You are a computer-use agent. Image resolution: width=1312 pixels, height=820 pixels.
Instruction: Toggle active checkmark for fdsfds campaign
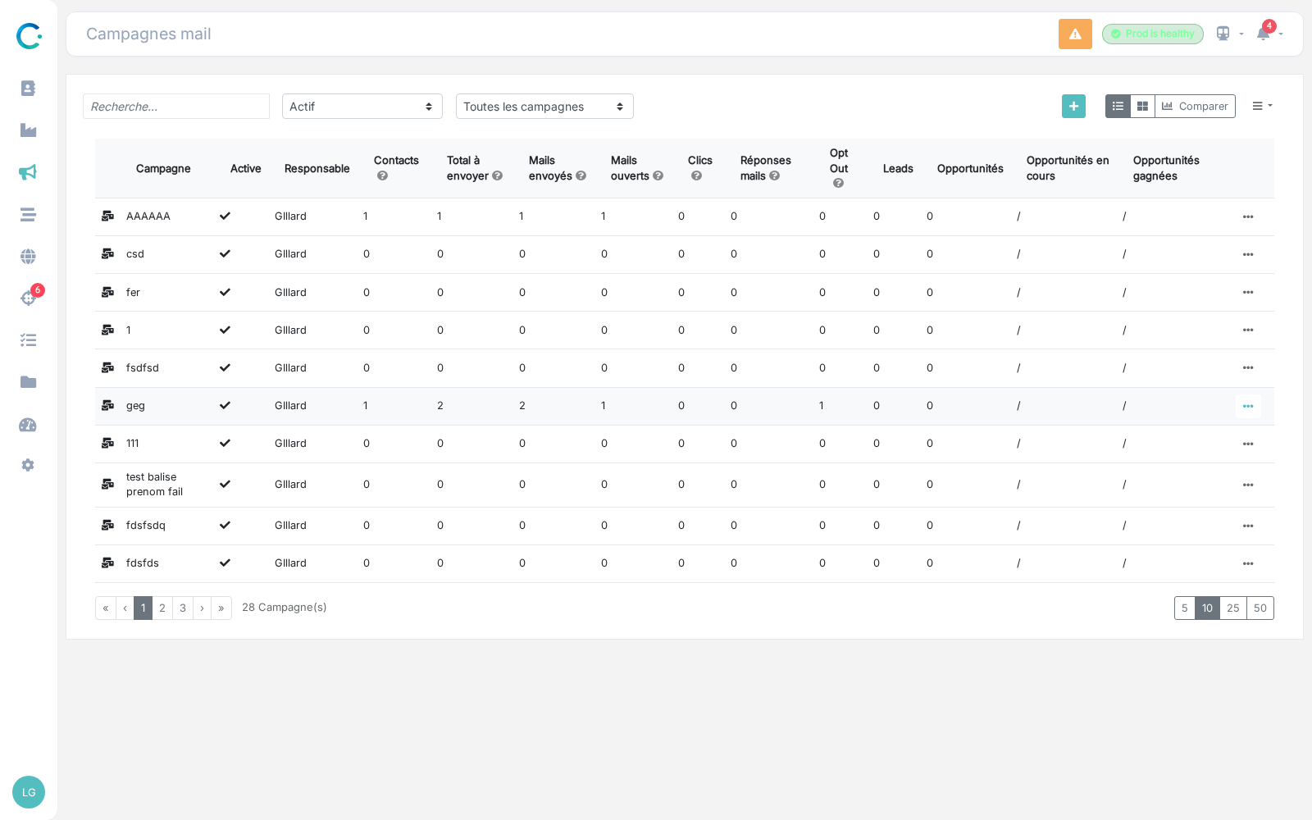point(225,563)
